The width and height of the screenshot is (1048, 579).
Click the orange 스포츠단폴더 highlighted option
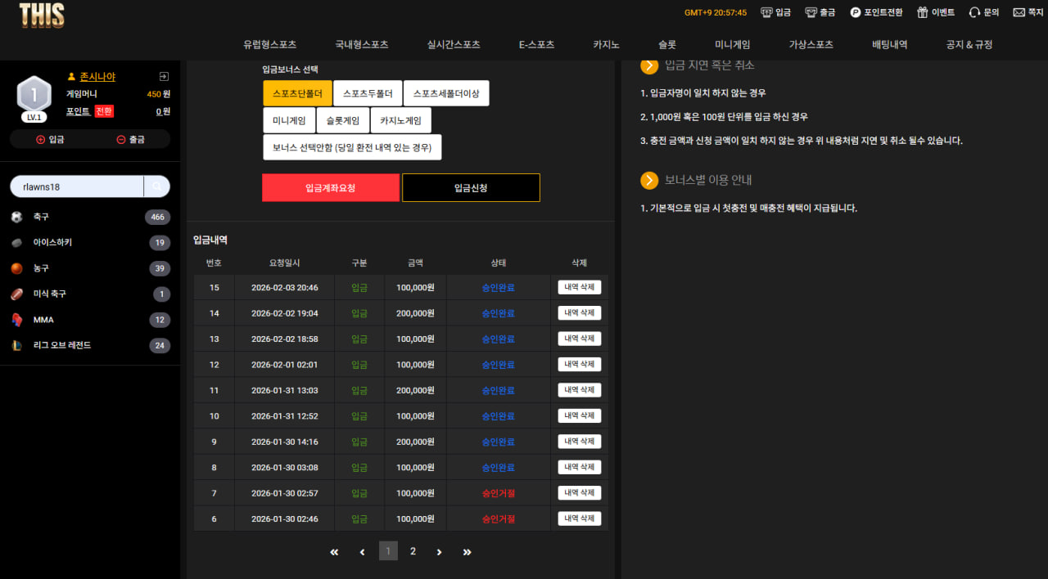coord(297,93)
